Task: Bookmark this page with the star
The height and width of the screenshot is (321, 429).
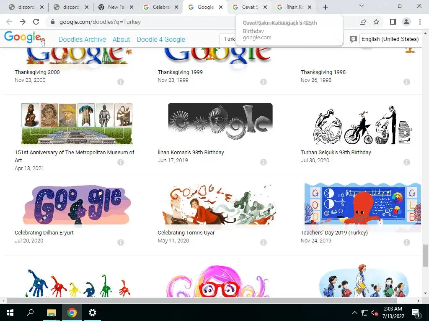Action: (376, 22)
